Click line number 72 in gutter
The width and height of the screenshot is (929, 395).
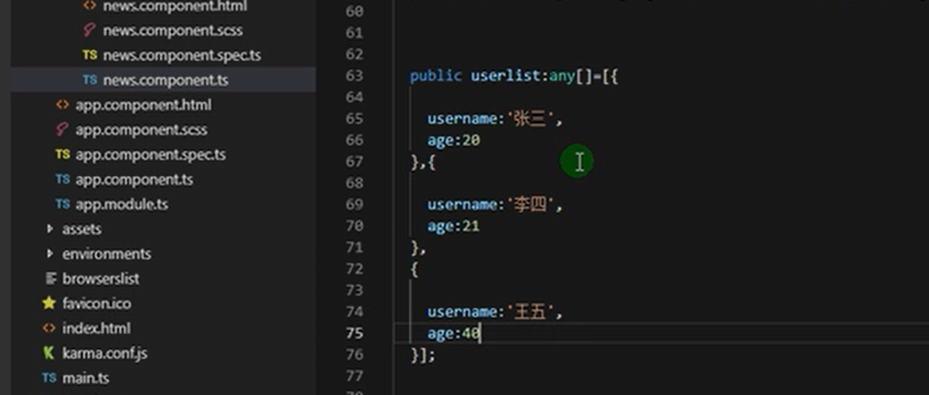tap(354, 269)
